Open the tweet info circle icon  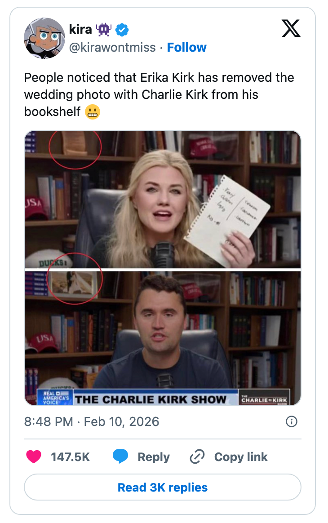pos(291,421)
